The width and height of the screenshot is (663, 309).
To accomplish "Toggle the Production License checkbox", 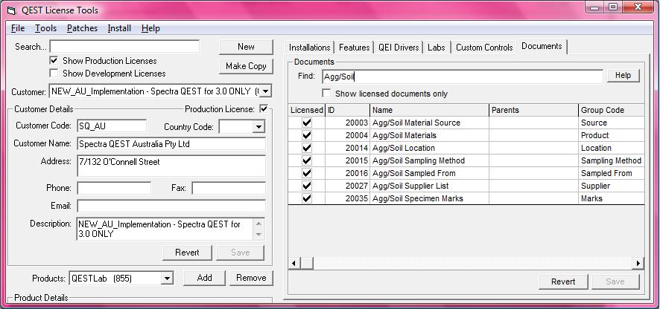I will [x=264, y=109].
